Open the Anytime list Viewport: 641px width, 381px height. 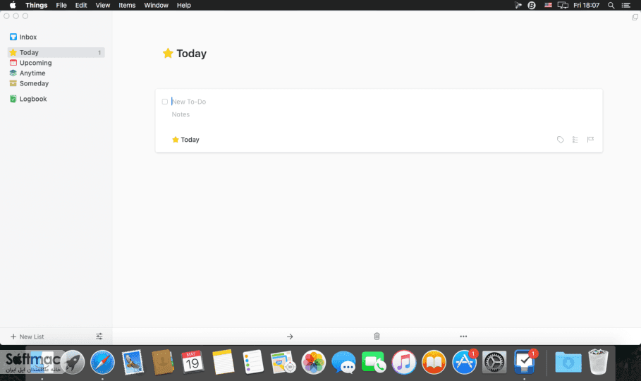(28, 73)
